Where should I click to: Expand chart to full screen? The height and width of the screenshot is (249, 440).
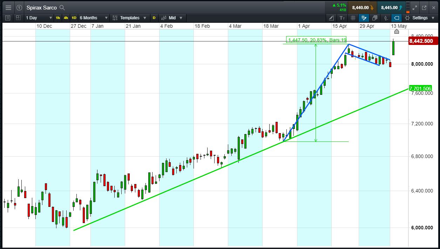(x=415, y=7)
